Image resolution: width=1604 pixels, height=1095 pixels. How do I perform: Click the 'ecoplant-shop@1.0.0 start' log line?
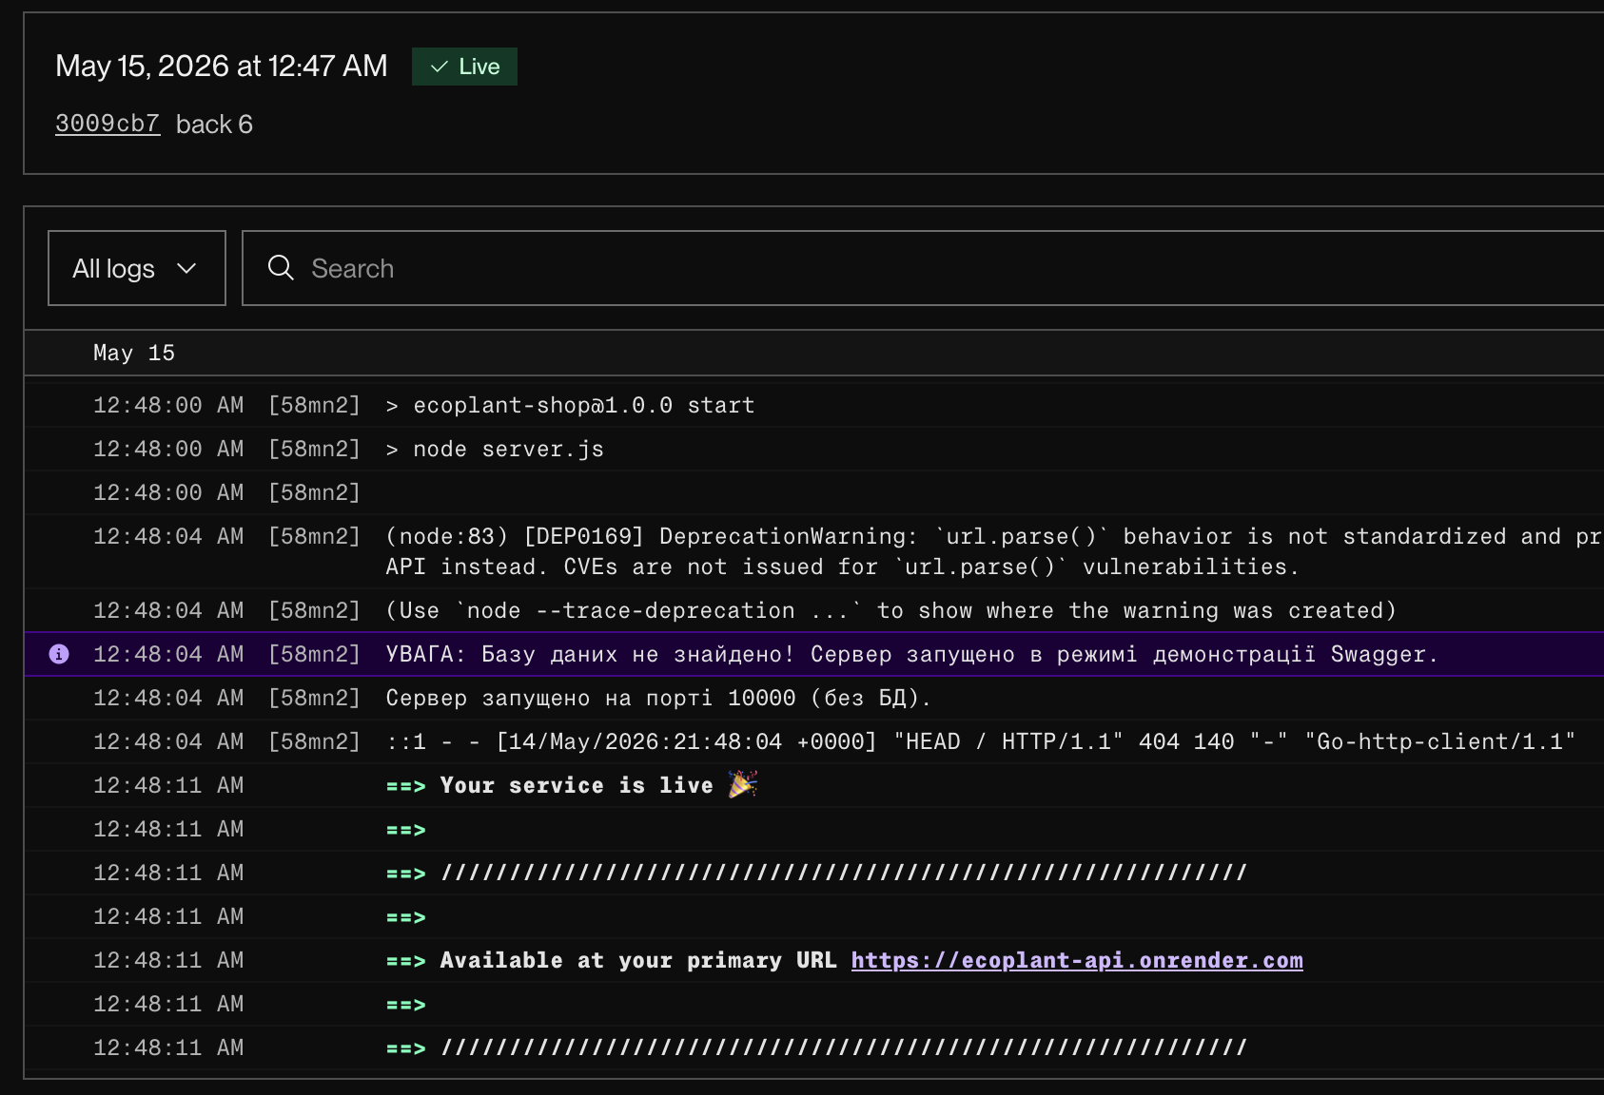[814, 405]
